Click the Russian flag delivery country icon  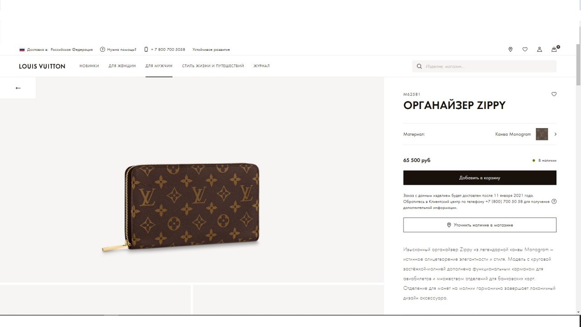[x=22, y=50]
